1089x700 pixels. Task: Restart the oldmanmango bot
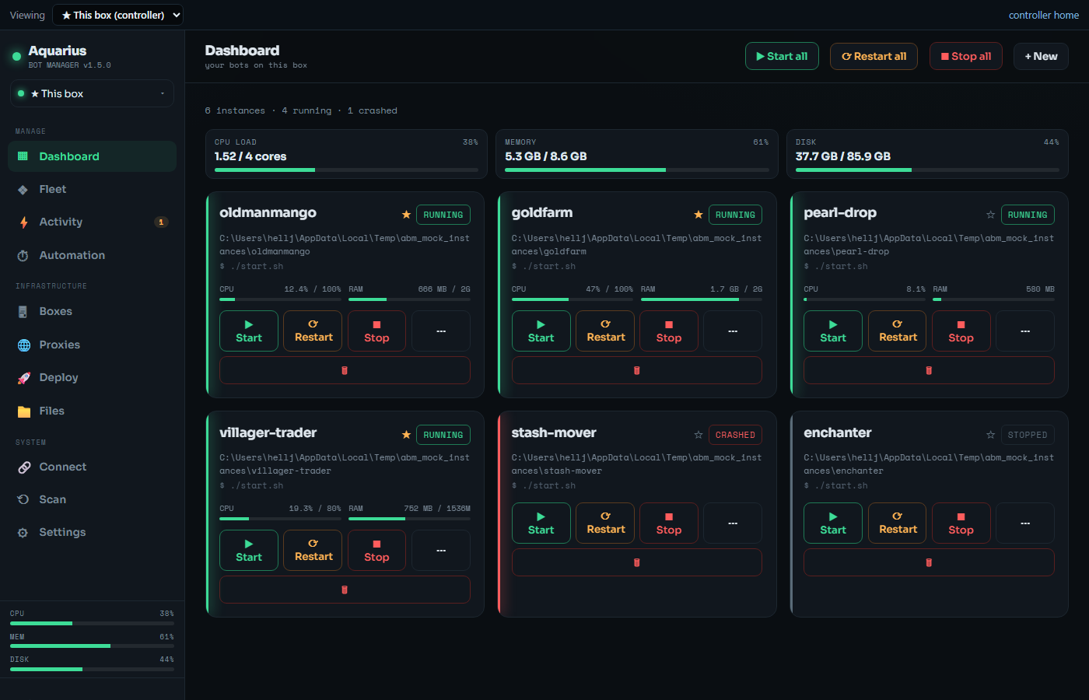click(313, 331)
